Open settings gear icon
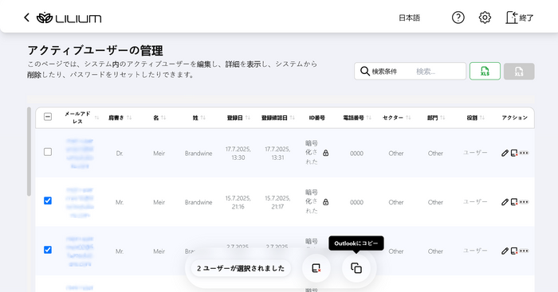Screen dimensions: 558x292 click(x=485, y=18)
